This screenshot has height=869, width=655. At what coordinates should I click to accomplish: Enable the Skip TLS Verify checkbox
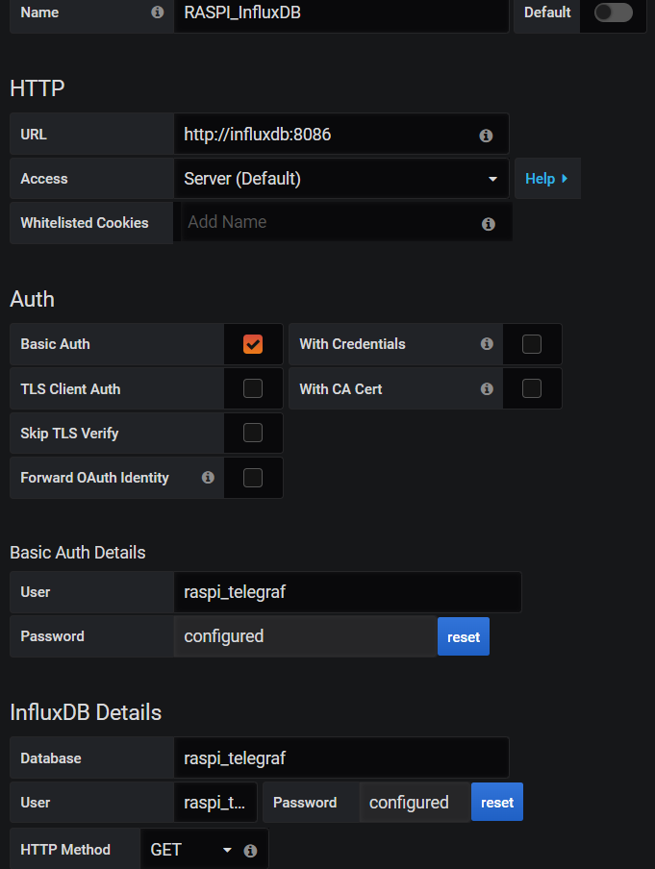(x=253, y=433)
